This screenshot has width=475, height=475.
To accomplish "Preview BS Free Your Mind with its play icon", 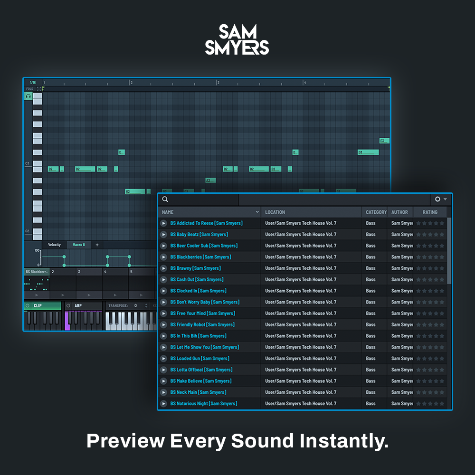I will click(x=163, y=313).
